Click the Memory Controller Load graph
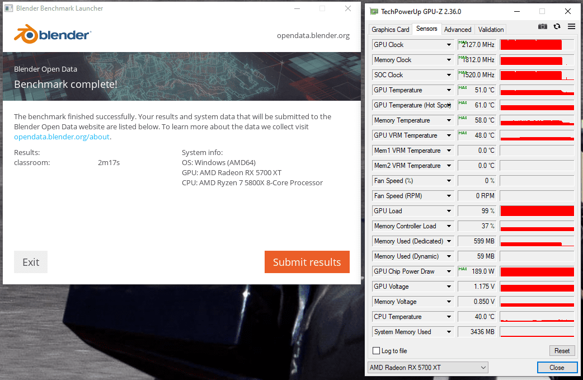 537,226
